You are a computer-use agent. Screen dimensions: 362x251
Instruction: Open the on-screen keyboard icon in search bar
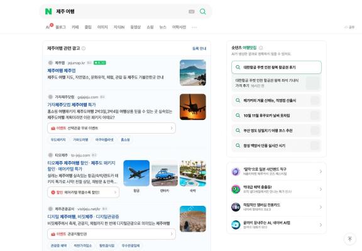pos(192,11)
